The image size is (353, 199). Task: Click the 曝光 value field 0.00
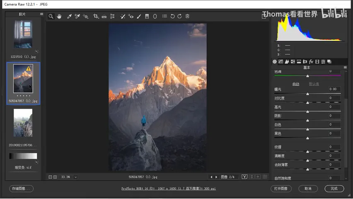coord(334,89)
